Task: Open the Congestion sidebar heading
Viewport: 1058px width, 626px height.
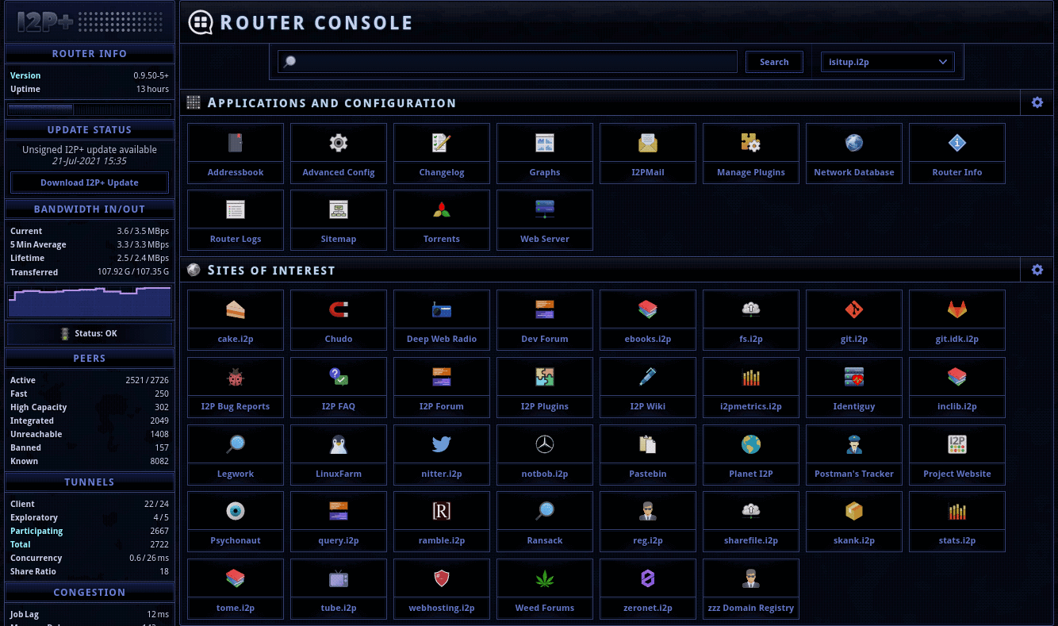Action: click(90, 593)
